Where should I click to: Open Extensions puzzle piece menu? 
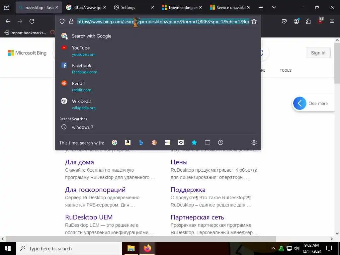tap(308, 21)
